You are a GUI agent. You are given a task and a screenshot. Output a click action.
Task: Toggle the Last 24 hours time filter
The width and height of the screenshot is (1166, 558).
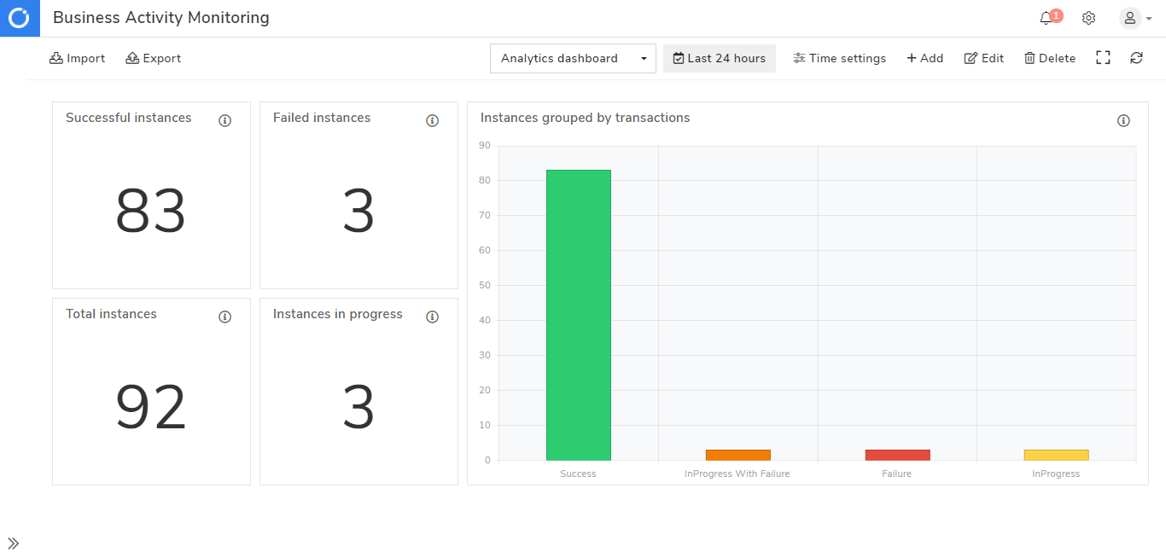coord(720,58)
